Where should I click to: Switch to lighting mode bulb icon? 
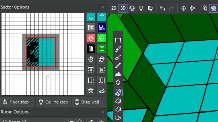141,8
